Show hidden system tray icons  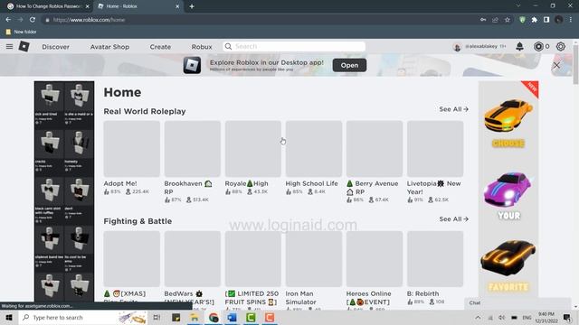coord(478,317)
